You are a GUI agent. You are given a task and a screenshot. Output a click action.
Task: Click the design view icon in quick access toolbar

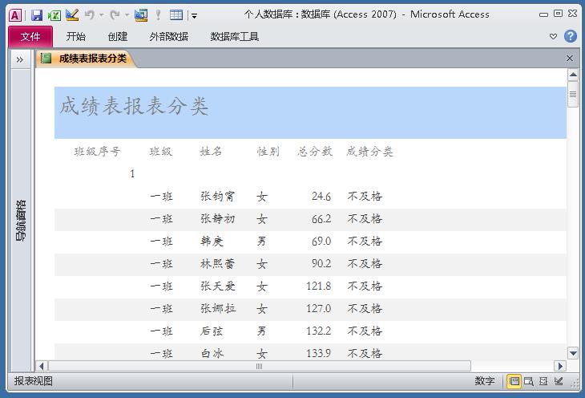(72, 14)
